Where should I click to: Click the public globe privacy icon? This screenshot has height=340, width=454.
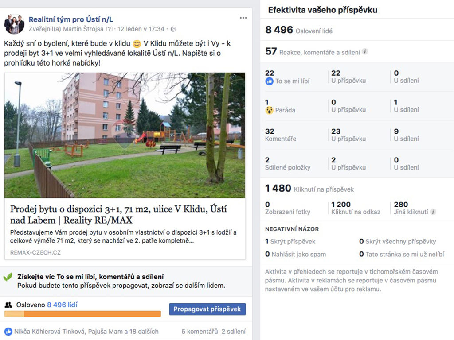point(173,29)
